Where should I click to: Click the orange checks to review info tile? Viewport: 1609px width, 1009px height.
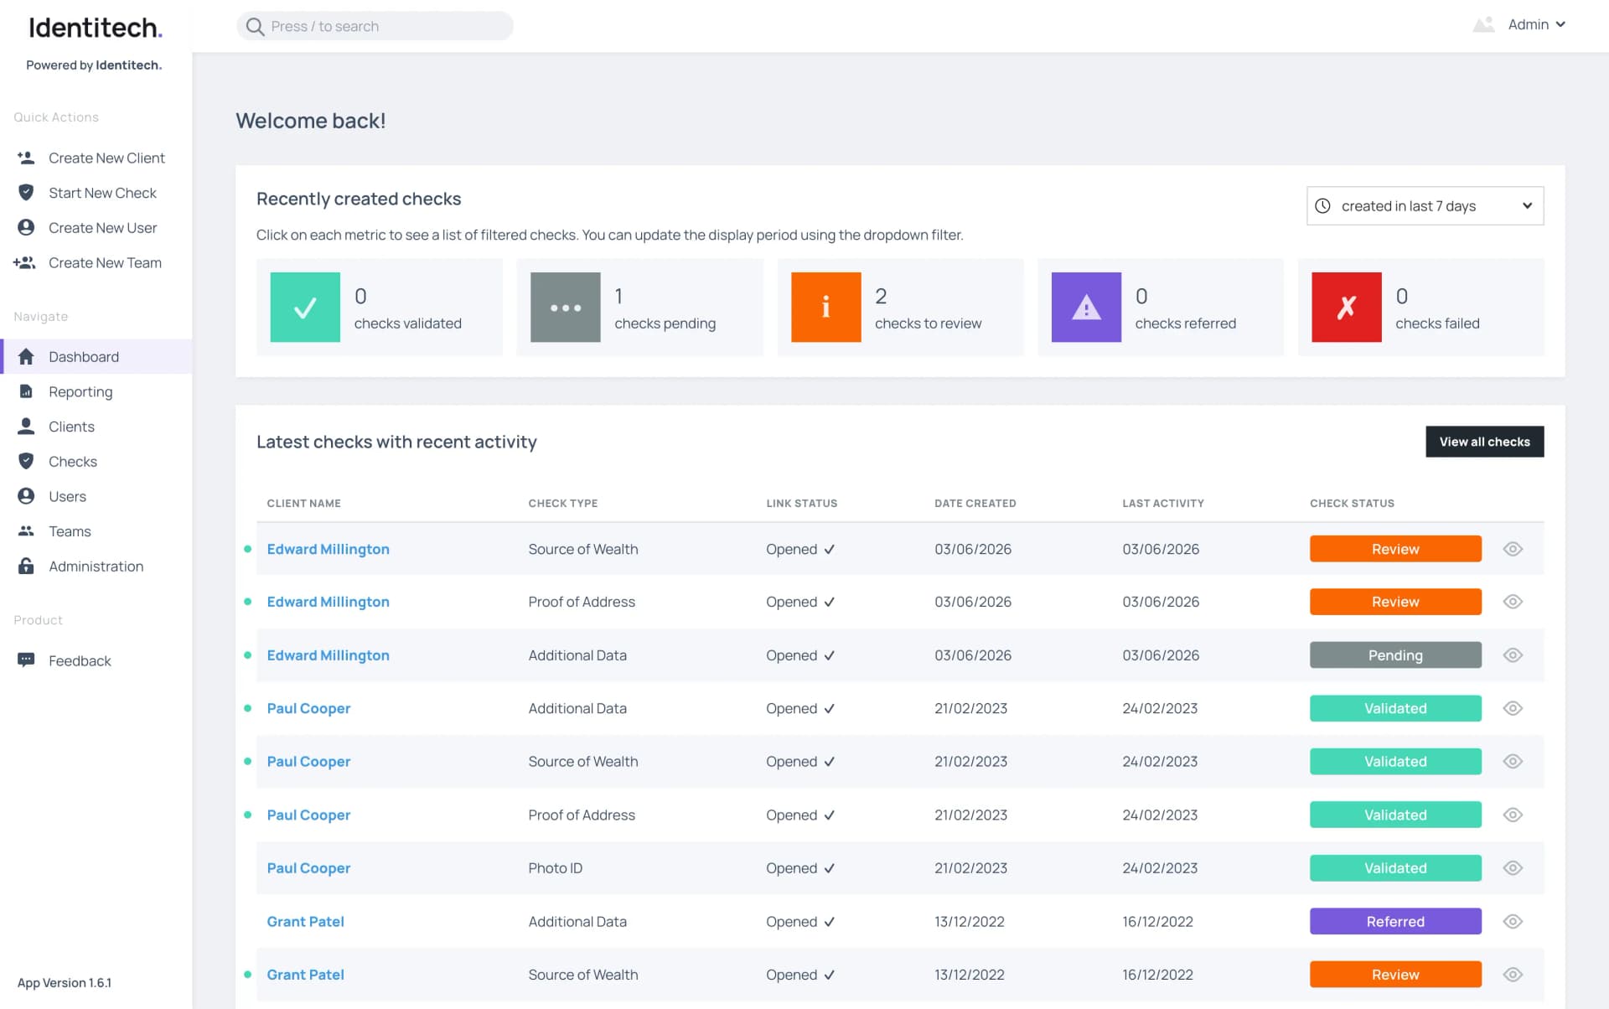[x=826, y=307]
